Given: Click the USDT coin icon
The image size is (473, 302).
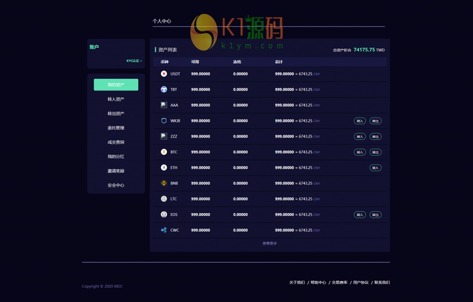Looking at the screenshot, I should [x=164, y=74].
